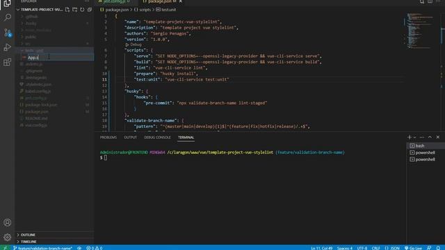The image size is (445, 250).
Task: Click UTF-8 encoding in status bar
Action: [362, 248]
